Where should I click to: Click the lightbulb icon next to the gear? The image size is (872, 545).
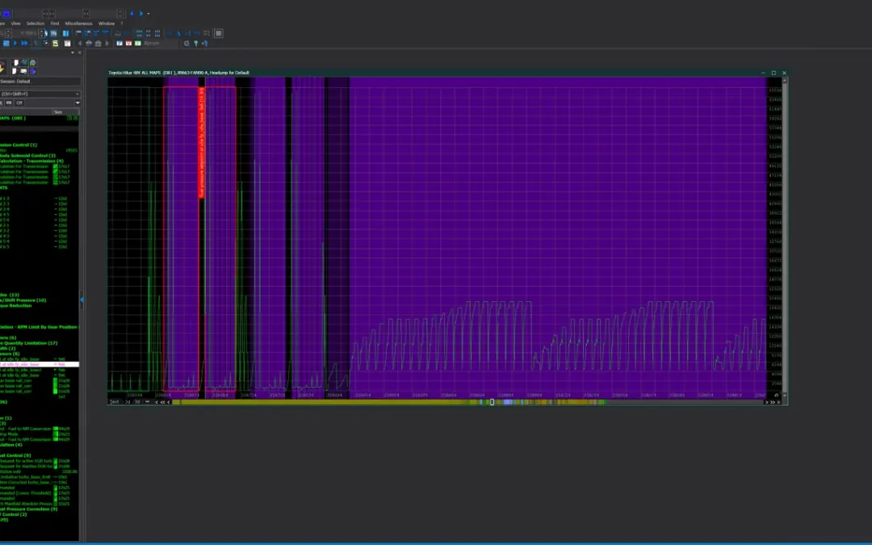click(195, 44)
